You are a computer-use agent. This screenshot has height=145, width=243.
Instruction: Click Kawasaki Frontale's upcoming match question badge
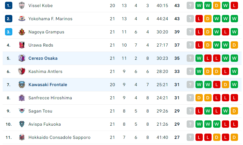pyautogui.click(x=190, y=85)
